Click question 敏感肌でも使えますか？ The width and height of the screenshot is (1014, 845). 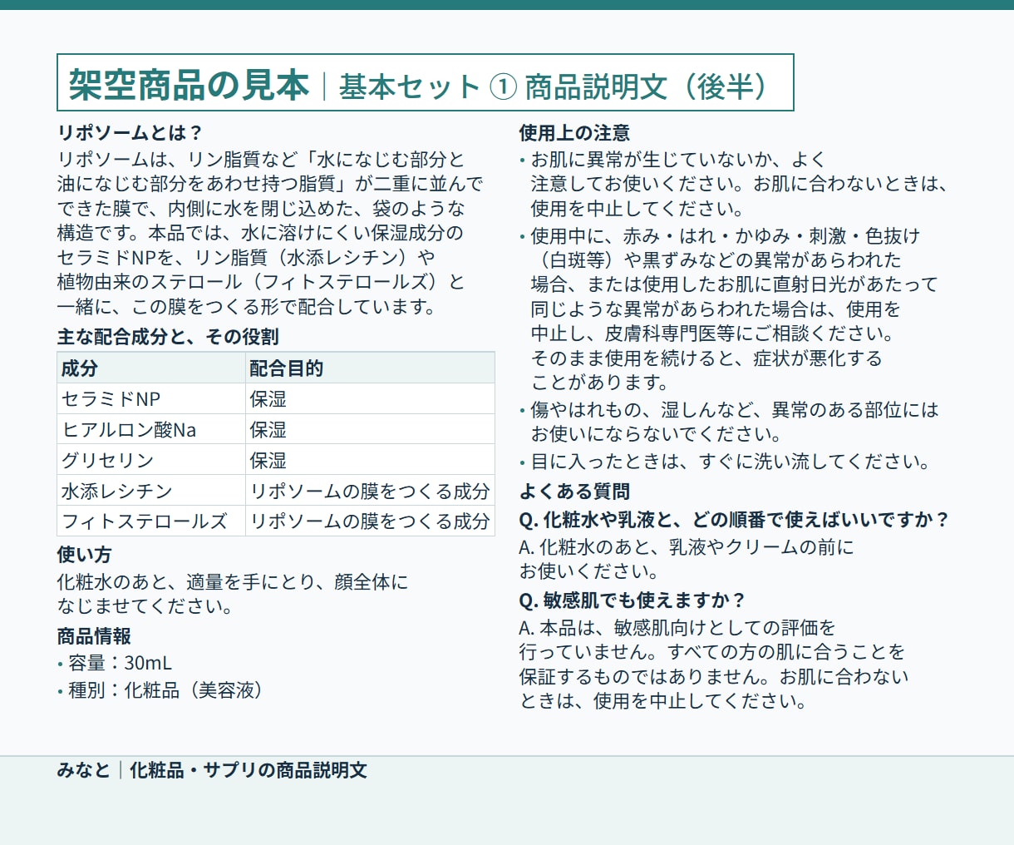633,600
